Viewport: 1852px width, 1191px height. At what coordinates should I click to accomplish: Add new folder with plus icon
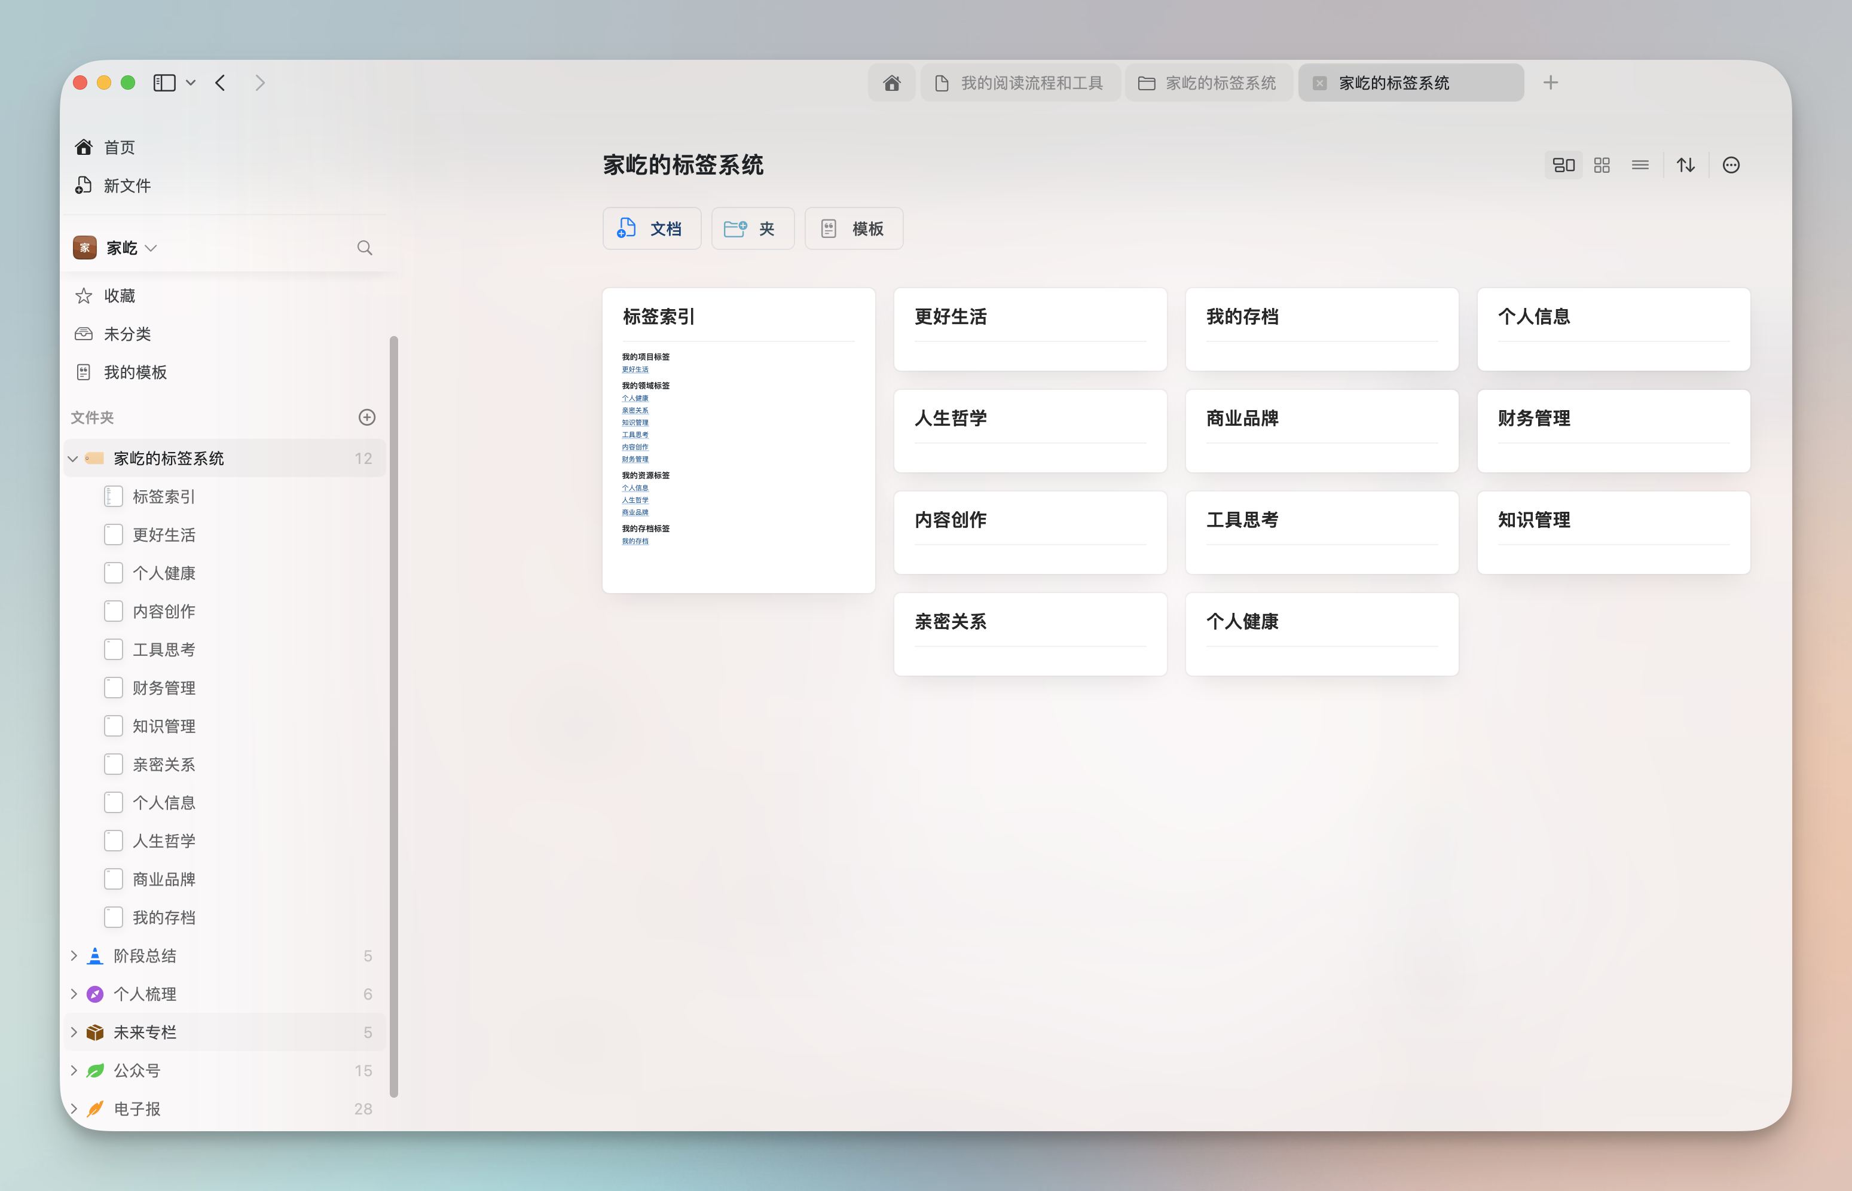point(366,417)
